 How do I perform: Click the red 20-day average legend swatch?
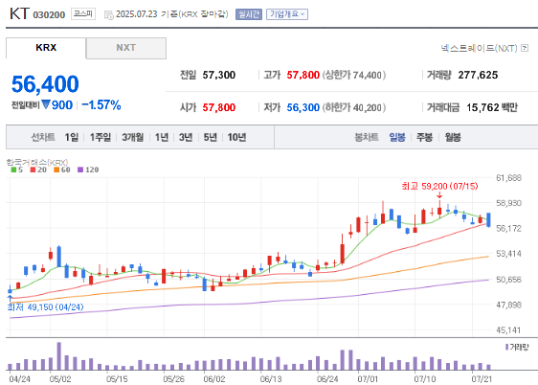coord(33,170)
